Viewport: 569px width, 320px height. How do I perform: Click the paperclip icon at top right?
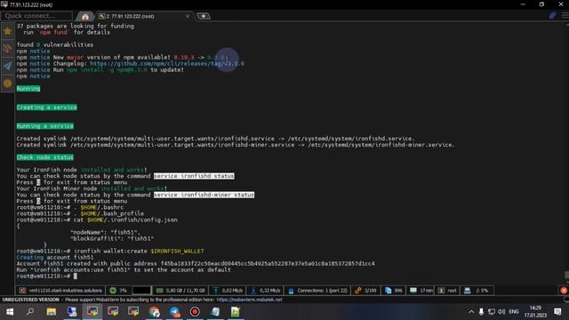pos(552,16)
